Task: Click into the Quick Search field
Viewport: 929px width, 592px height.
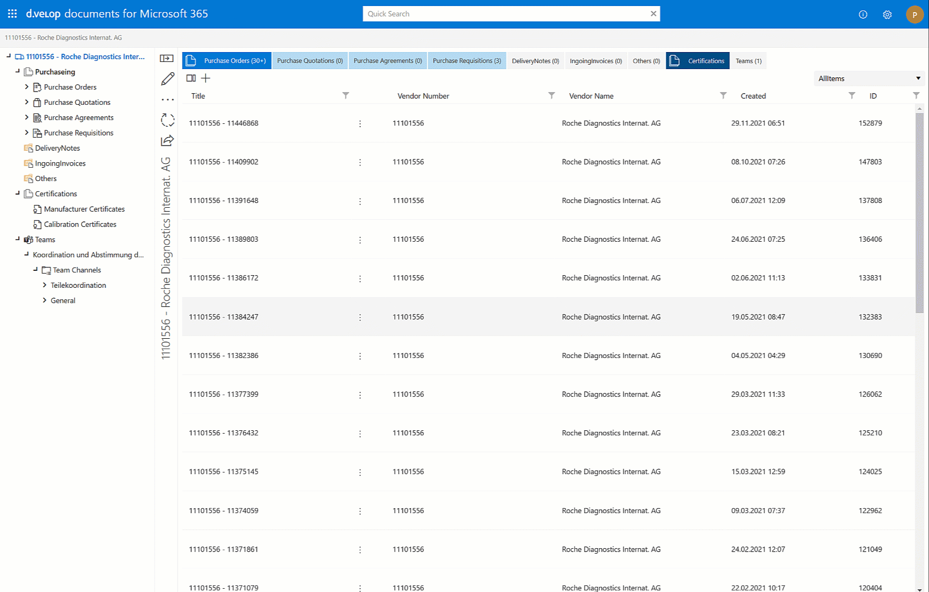Action: [x=505, y=14]
